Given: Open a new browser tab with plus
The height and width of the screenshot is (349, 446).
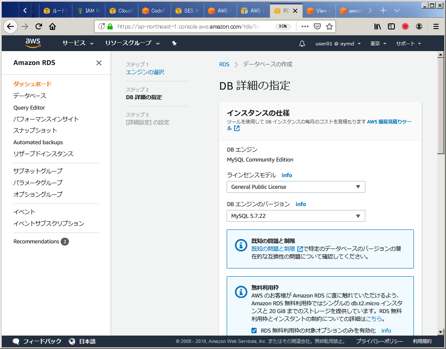Looking at the screenshot, I should (x=383, y=10).
